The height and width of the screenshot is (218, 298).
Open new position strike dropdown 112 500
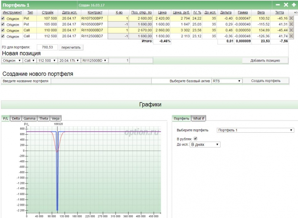(x=47, y=60)
